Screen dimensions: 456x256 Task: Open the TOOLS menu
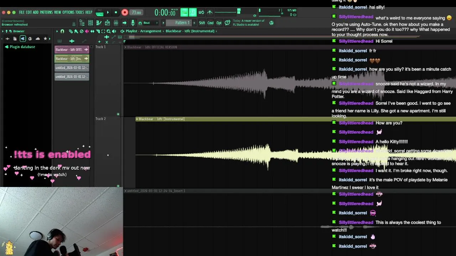80,12
